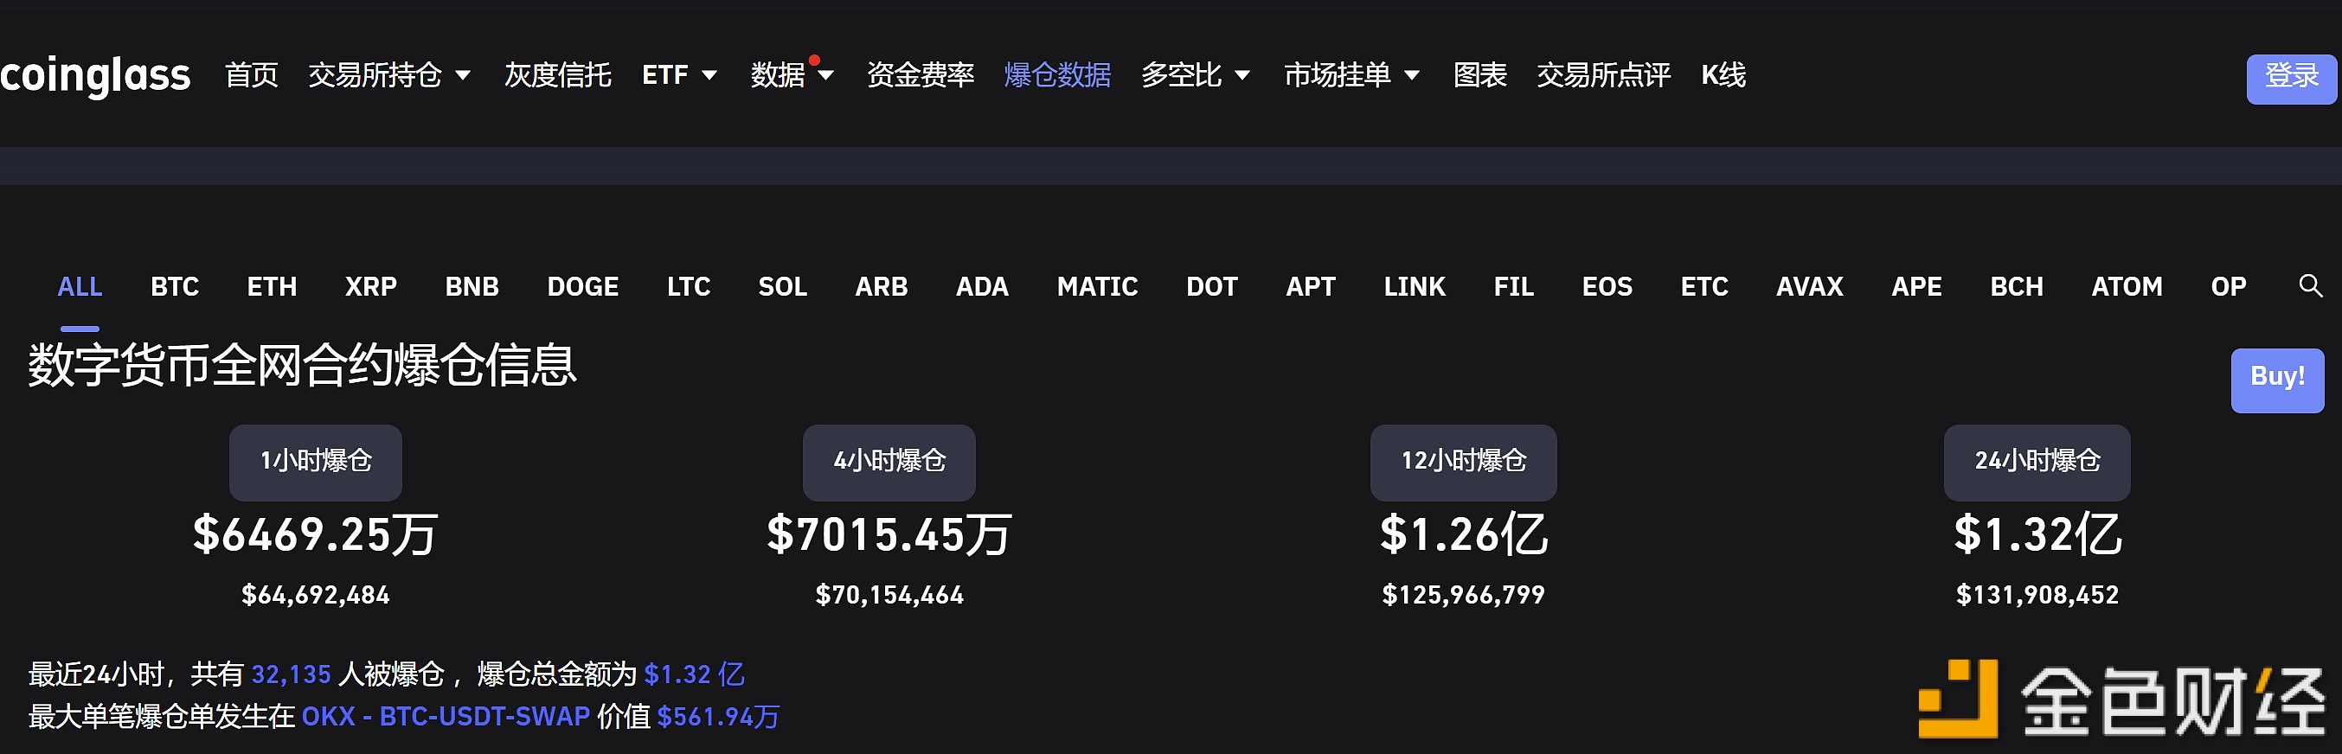The image size is (2342, 754).
Task: Expand the 市场挂单 dropdown
Action: coord(1352,75)
